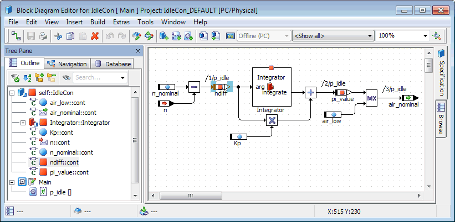This screenshot has width=455, height=222.
Task: Select pi_value::cont in the tree
Action: coord(69,172)
